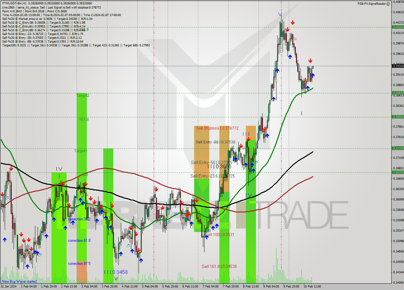Click the '3 Feb 04:00' time axis label
This screenshot has width=404, height=290.
(x=89, y=287)
